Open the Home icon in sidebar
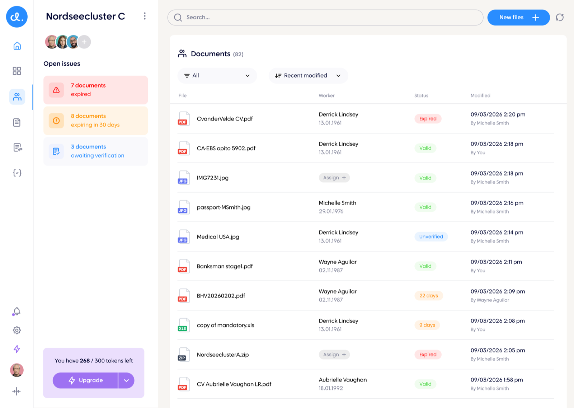Screen dimensions: 574x408 point(17,46)
